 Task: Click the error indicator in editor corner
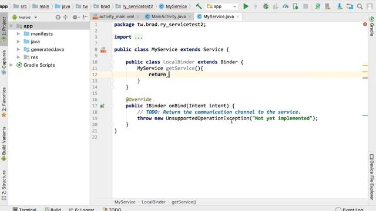[365, 24]
